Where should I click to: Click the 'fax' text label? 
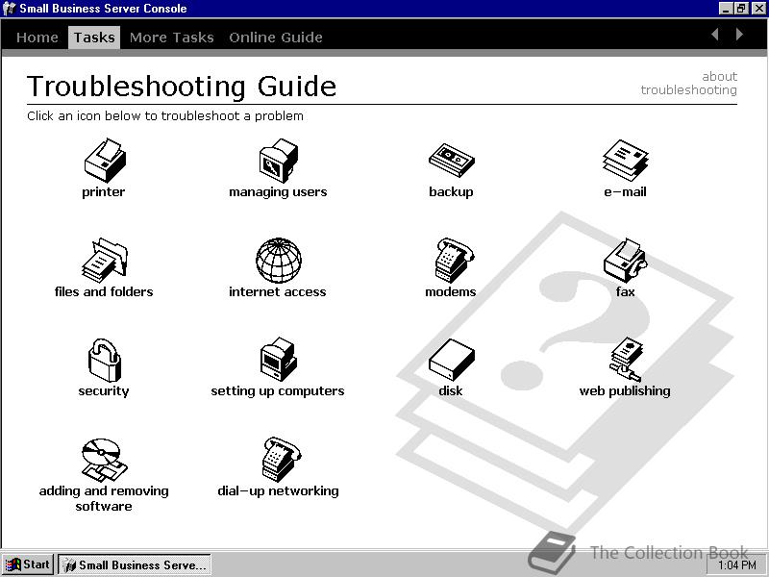click(626, 292)
